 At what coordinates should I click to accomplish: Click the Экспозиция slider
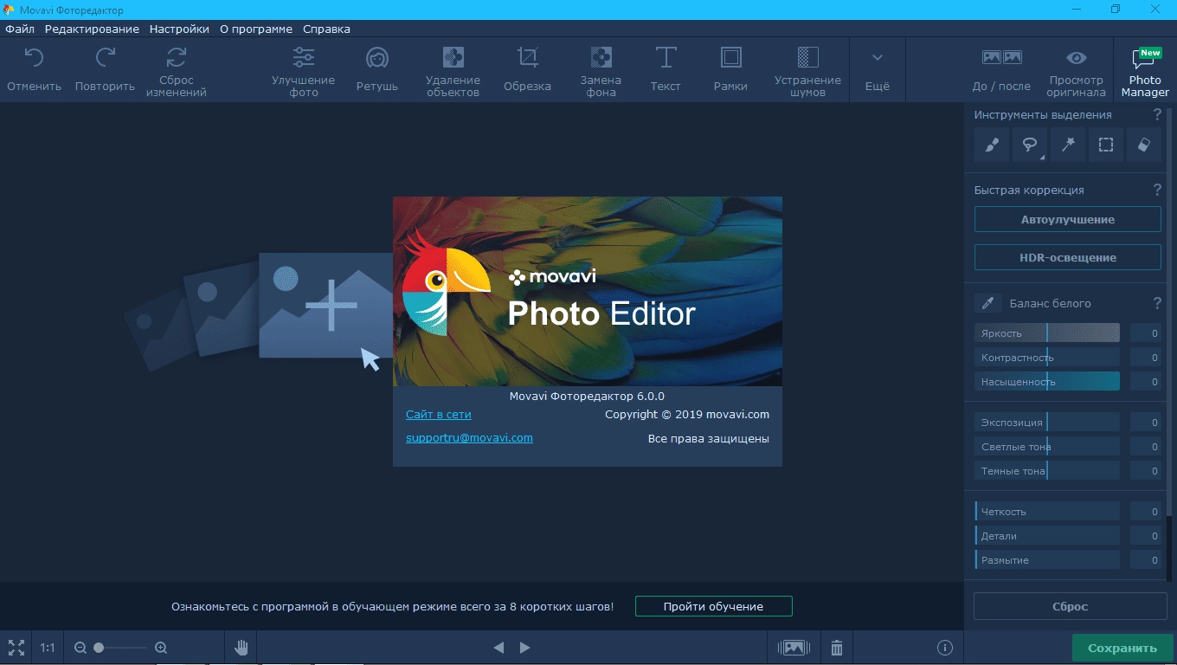point(1047,423)
